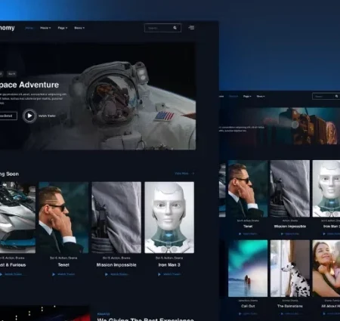Image resolution: width=340 pixels, height=321 pixels.
Task: Click the Iron Man 3 title in left page
Action: pos(169,265)
